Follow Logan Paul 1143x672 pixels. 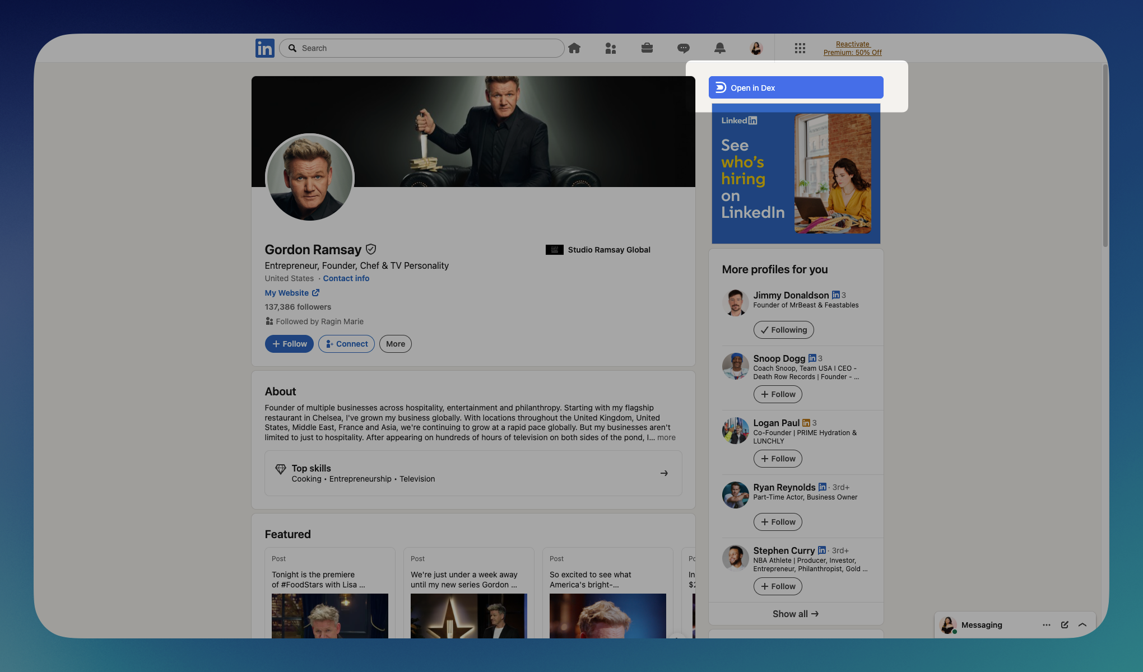point(778,459)
